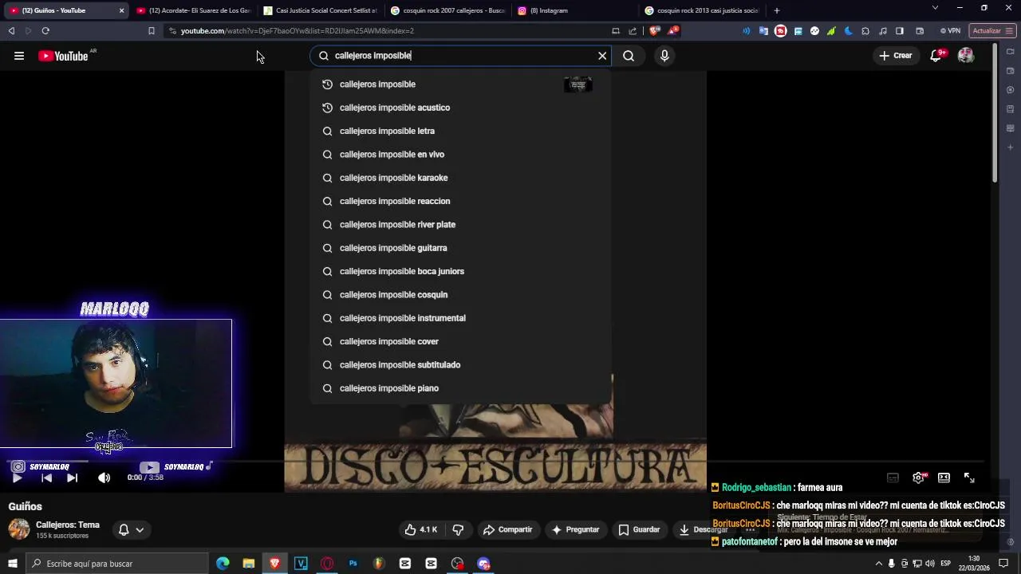The height and width of the screenshot is (574, 1021).
Task: Pick suggestion 'callejeros imposible en vivo'
Action: click(x=461, y=155)
